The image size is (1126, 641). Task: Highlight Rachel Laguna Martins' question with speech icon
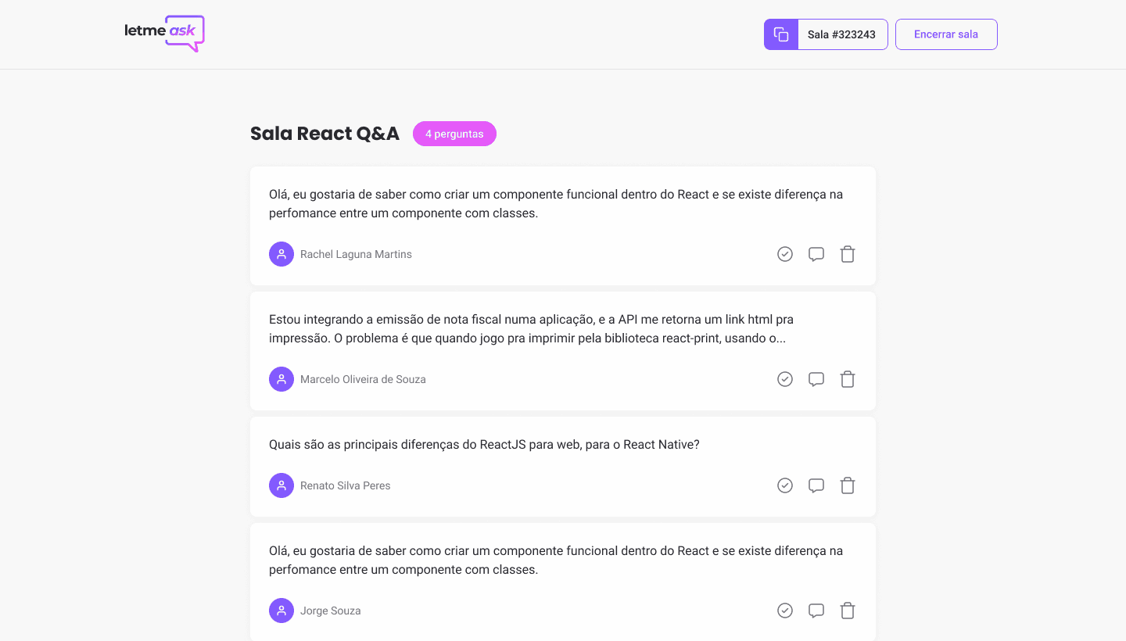click(x=816, y=254)
